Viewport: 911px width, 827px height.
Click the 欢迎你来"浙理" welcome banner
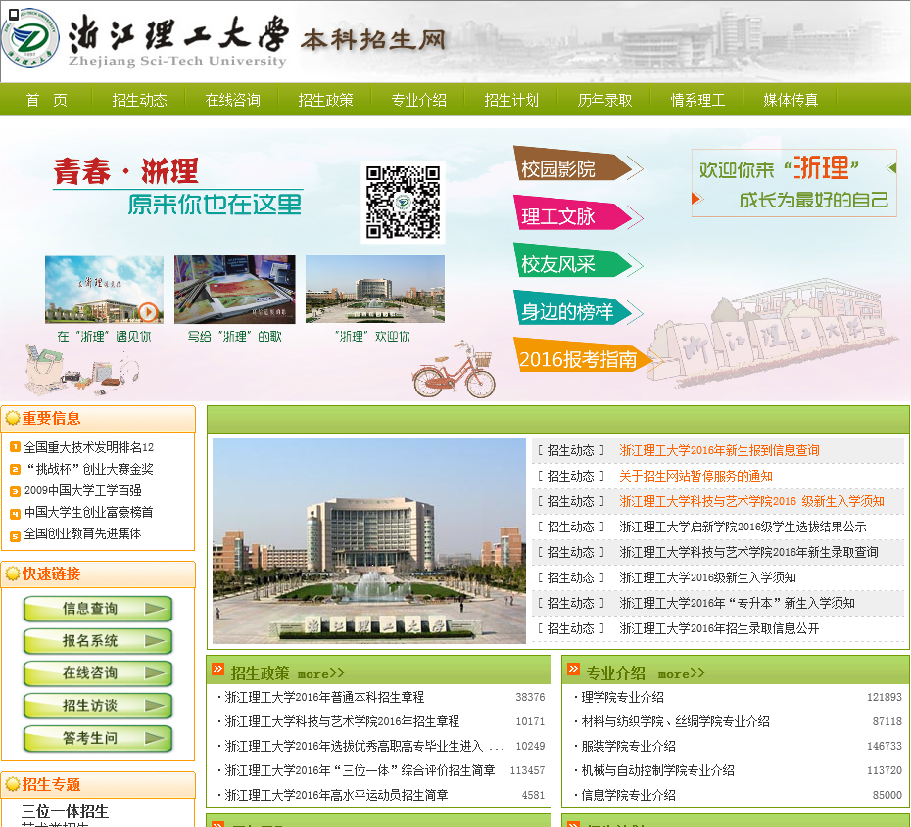click(x=793, y=183)
